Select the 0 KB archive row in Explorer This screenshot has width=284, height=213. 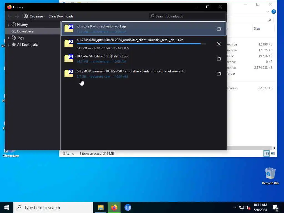[x=251, y=62]
